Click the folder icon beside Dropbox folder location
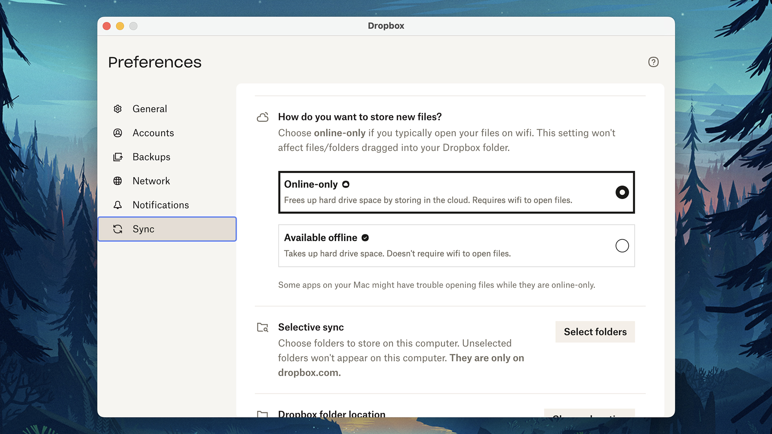 262,414
